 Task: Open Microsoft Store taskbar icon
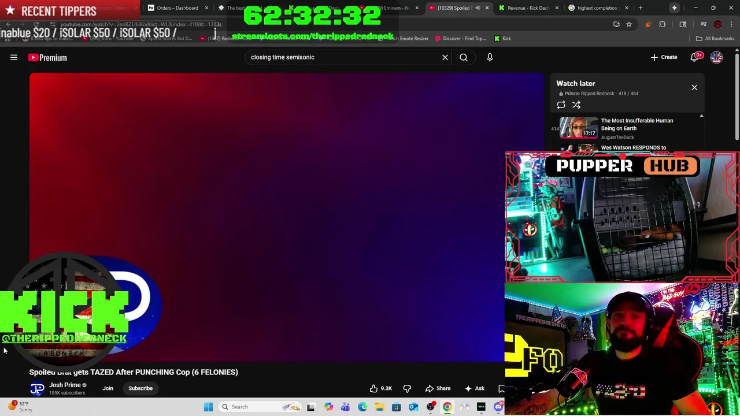point(396,407)
